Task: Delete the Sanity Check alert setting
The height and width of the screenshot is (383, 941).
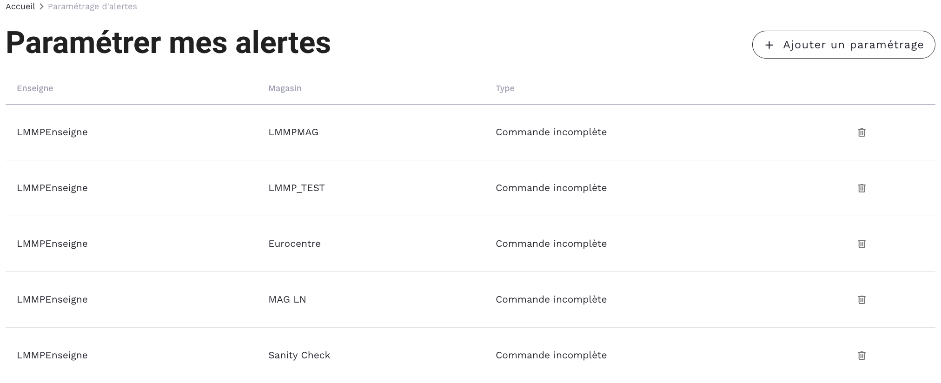Action: point(861,356)
